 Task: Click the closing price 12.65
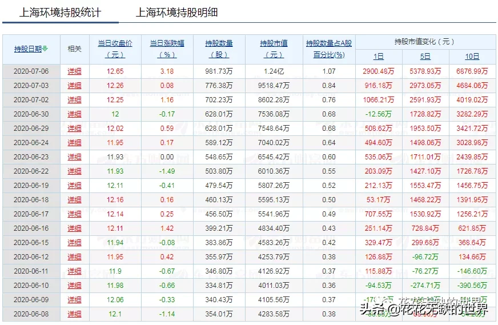(115, 71)
